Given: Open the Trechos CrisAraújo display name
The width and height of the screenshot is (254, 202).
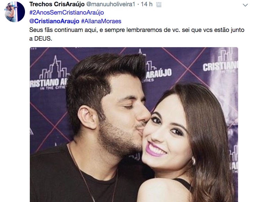Looking at the screenshot, I should (57, 4).
